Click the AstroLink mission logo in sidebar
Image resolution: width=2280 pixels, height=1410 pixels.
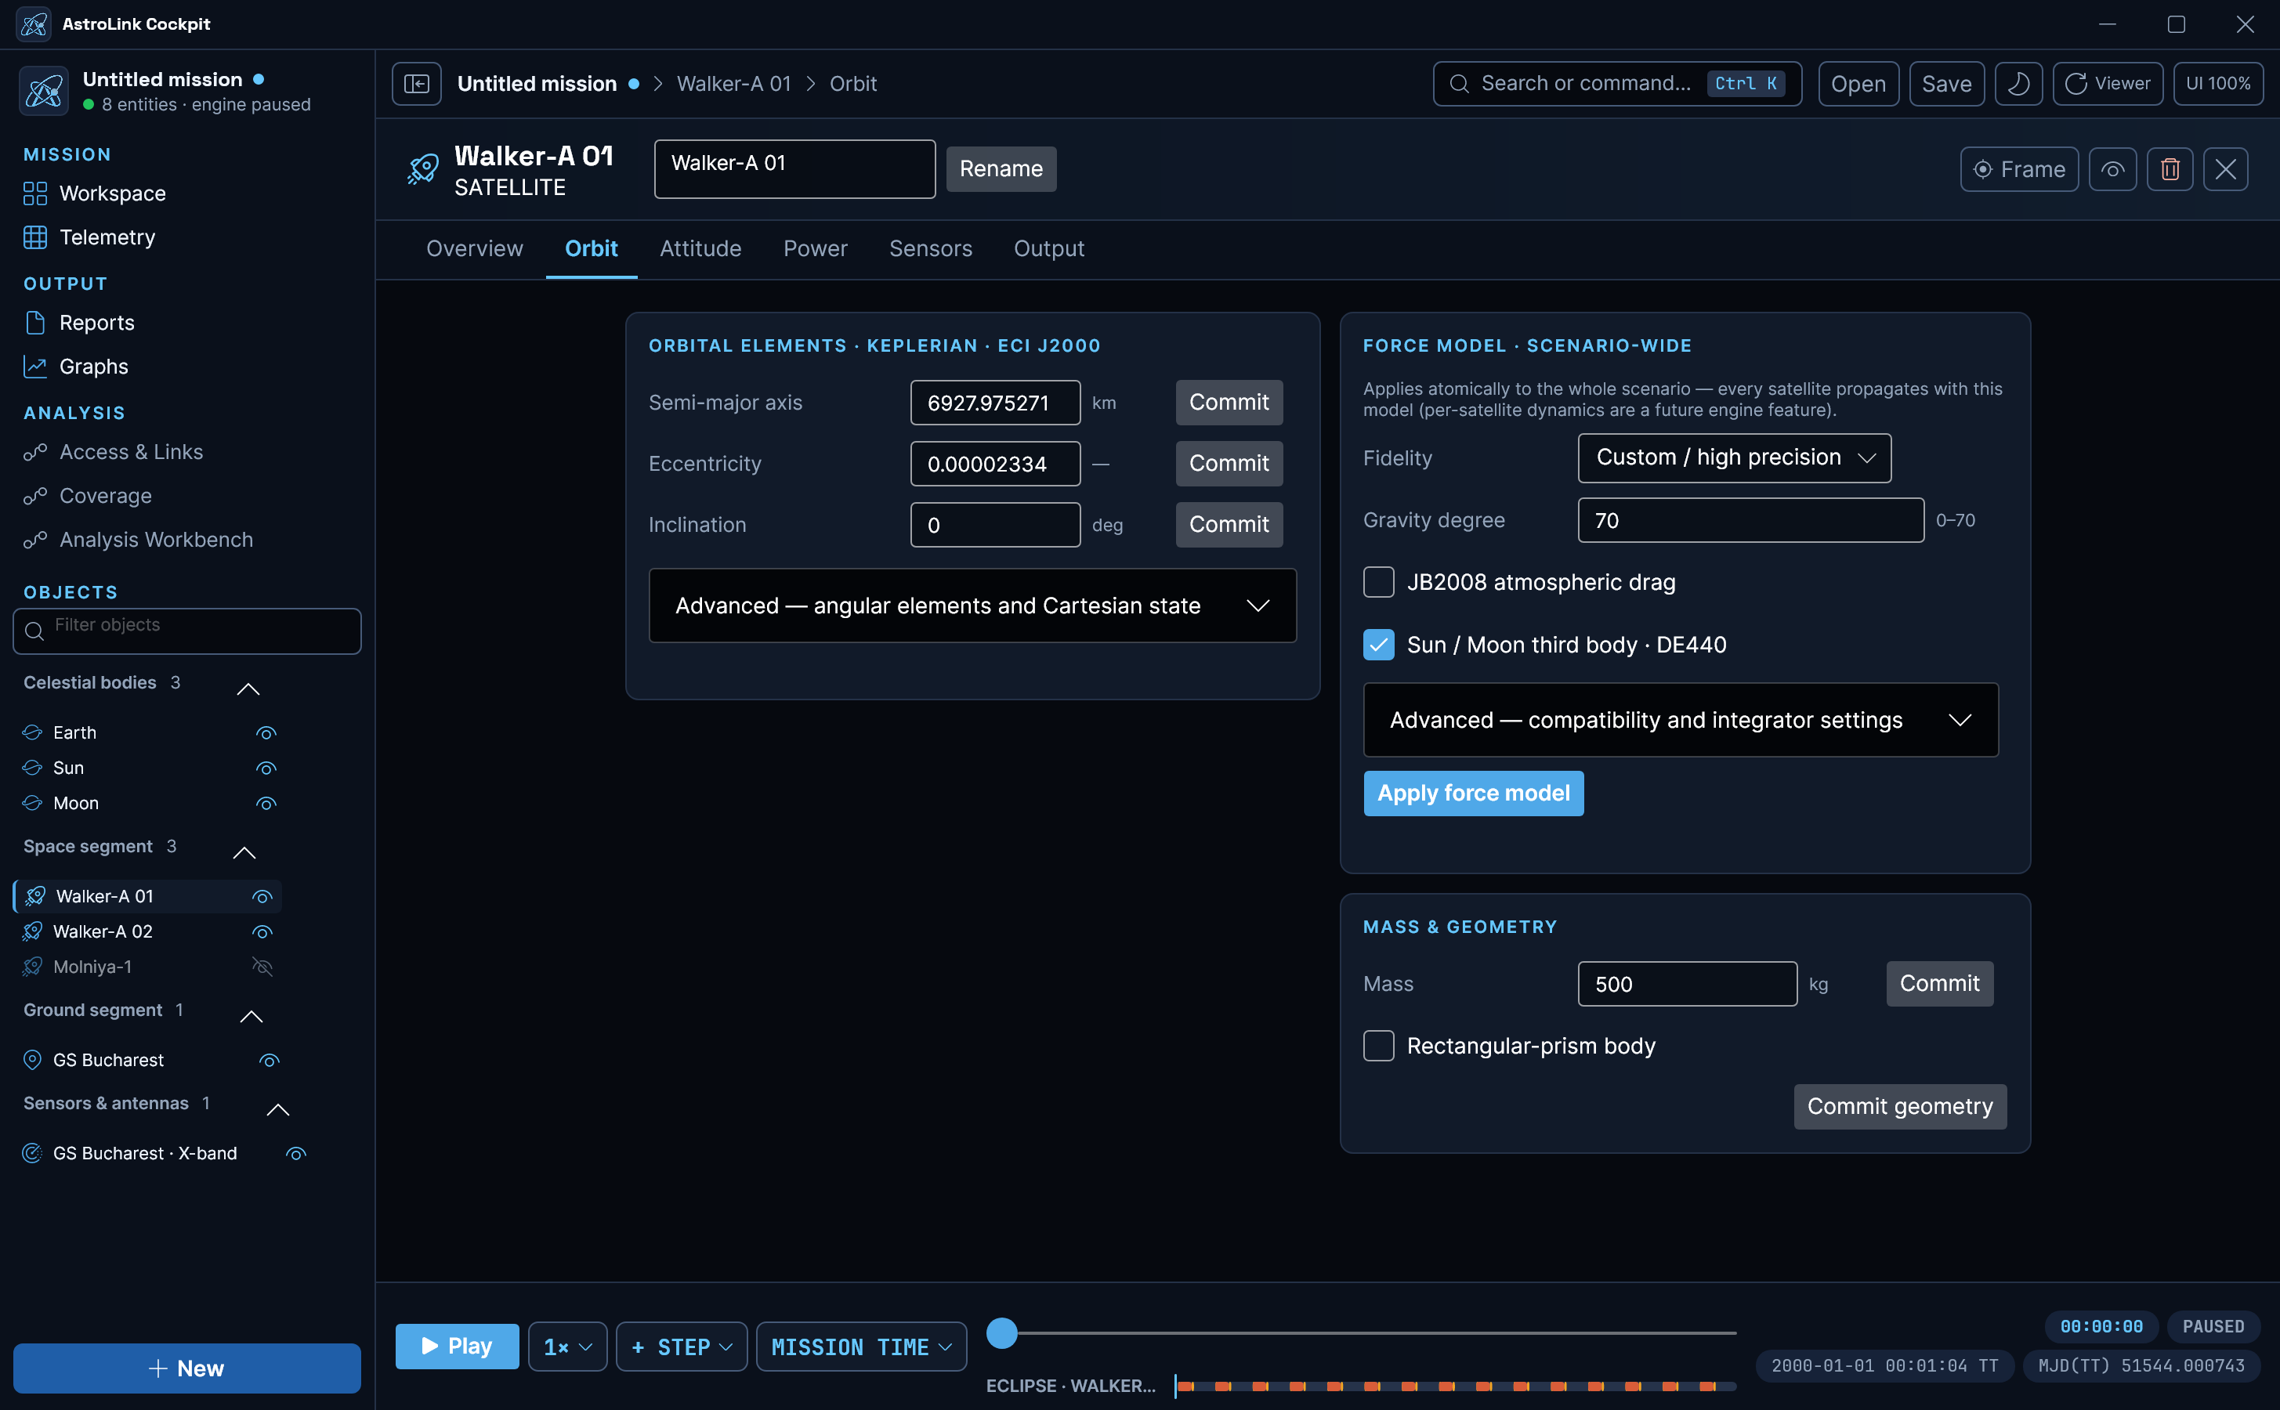[x=43, y=90]
